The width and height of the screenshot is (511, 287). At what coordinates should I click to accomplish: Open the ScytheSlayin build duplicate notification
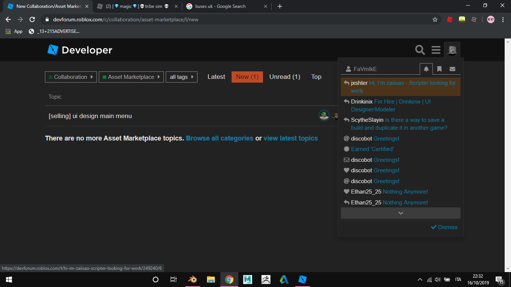pos(401,124)
